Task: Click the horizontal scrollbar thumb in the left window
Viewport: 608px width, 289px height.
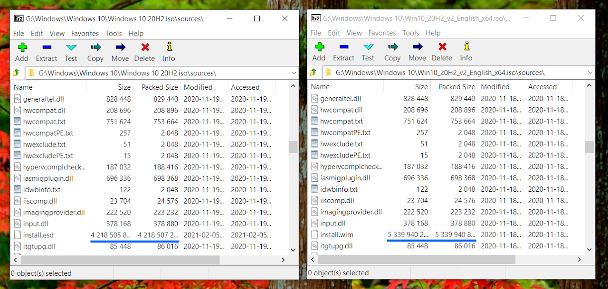Action: 120,260
